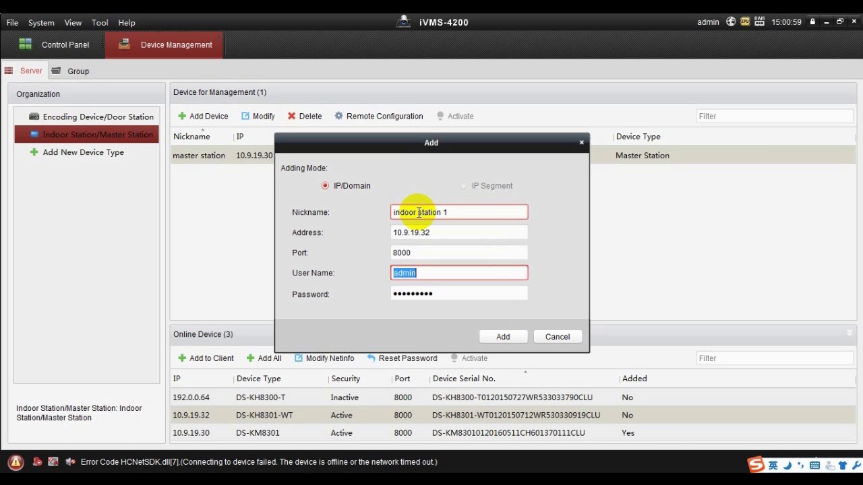This screenshot has width=863, height=485.
Task: Select the Server sub-tab
Action: (24, 71)
